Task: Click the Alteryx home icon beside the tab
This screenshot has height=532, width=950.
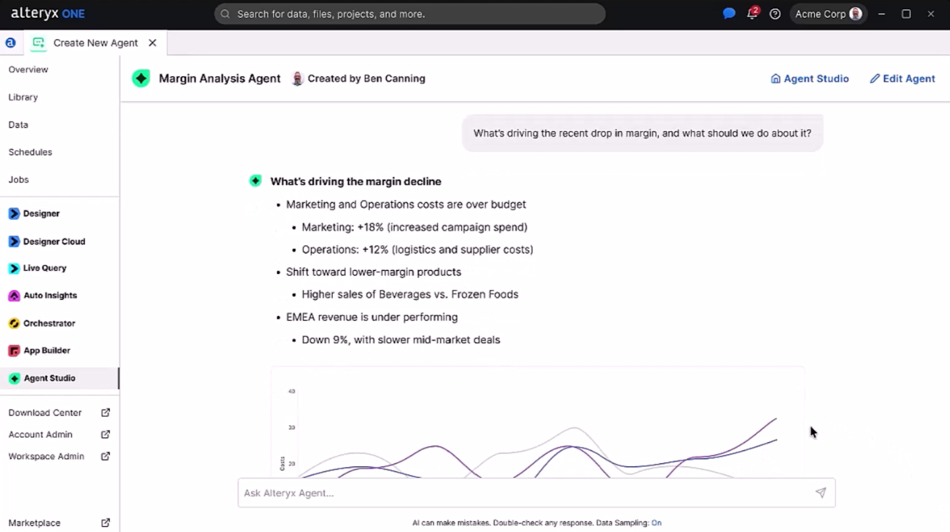Action: click(x=11, y=43)
